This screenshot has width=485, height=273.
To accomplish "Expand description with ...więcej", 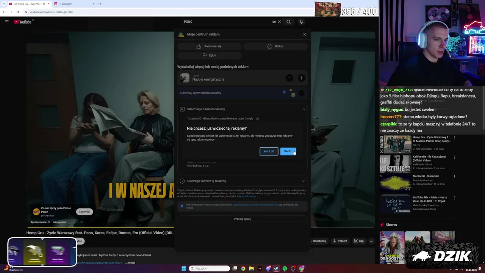I will [x=131, y=263].
